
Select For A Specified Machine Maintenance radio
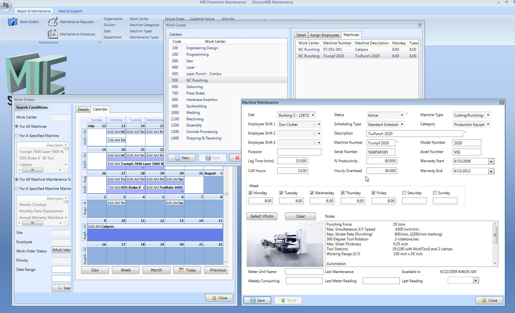coord(17,189)
